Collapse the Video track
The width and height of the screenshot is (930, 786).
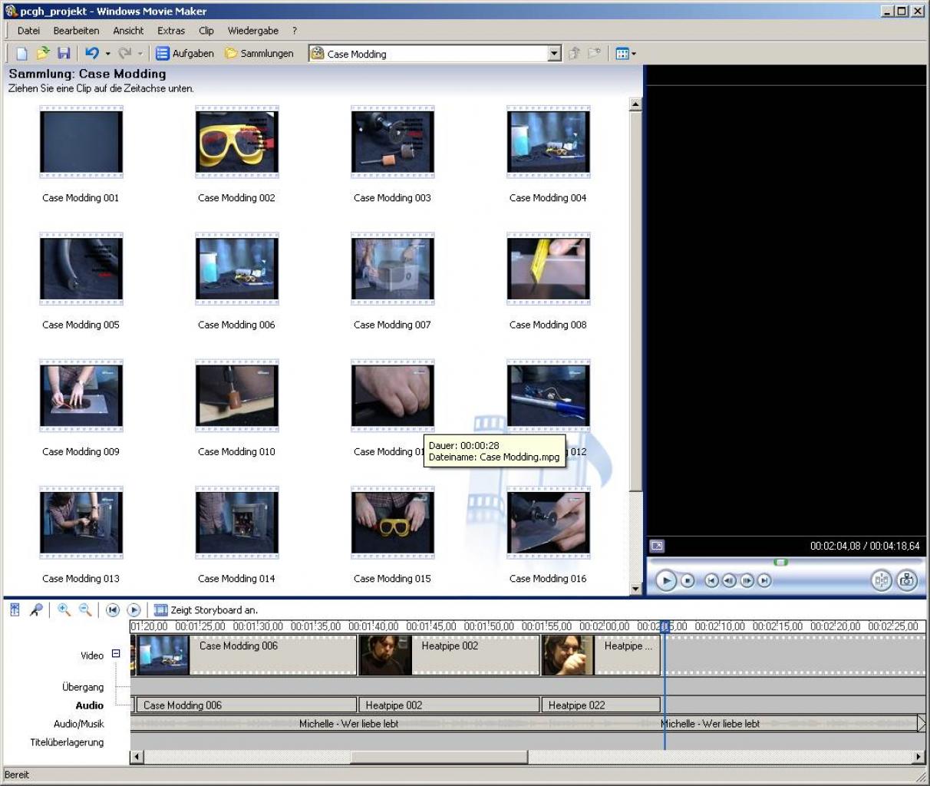(x=116, y=654)
